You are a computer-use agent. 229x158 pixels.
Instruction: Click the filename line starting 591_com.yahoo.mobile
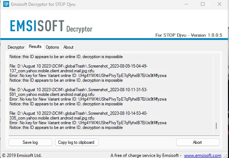(52, 94)
